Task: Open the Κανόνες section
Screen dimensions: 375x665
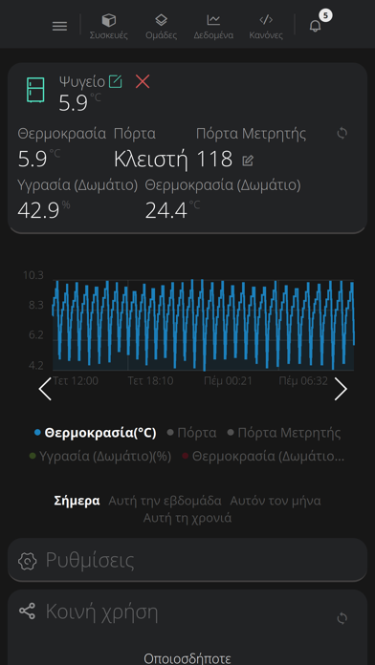Action: point(266,27)
